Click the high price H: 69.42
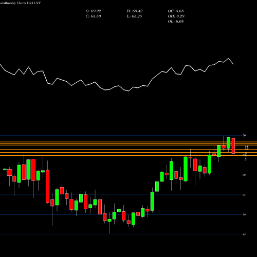The height and width of the screenshot is (257, 257). (135, 11)
